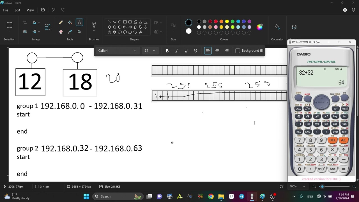Open the Brushes tool
This screenshot has width=359, height=202.
coord(94,25)
